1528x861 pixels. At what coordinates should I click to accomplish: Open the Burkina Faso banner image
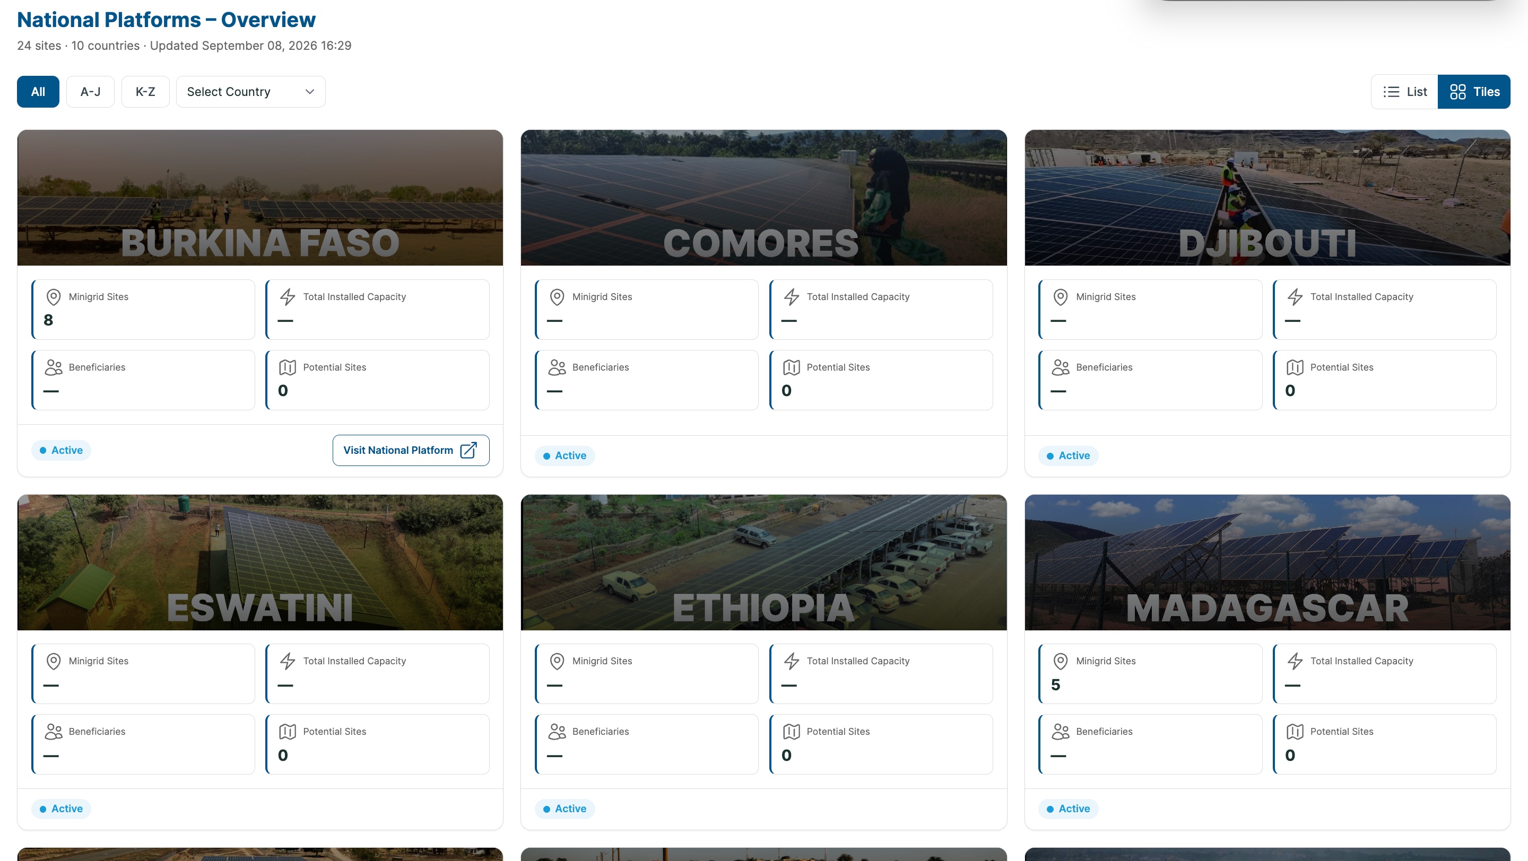pos(261,198)
